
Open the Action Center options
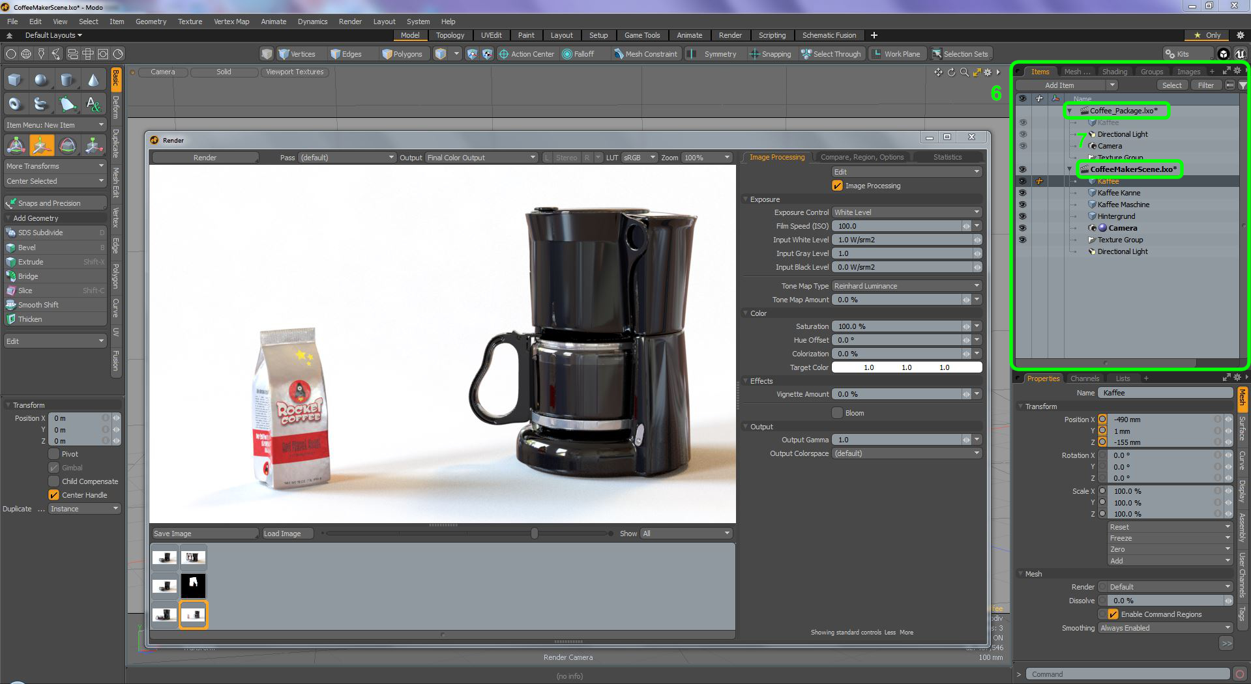(x=526, y=54)
